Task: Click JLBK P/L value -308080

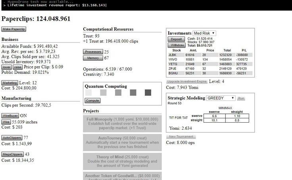Action: [x=242, y=55]
